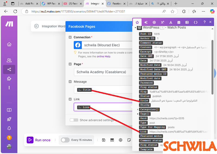217x154 pixels.
Task: Open the Make home icon in sidebar
Action: (x=9, y=44)
